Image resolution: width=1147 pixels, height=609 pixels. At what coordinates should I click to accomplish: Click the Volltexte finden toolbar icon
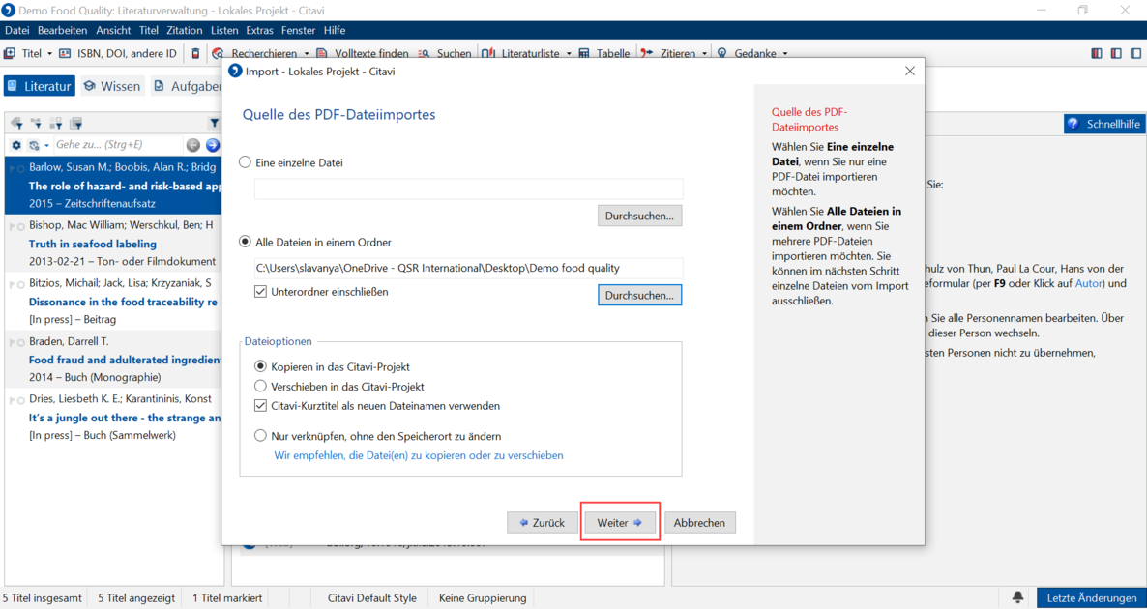point(323,53)
